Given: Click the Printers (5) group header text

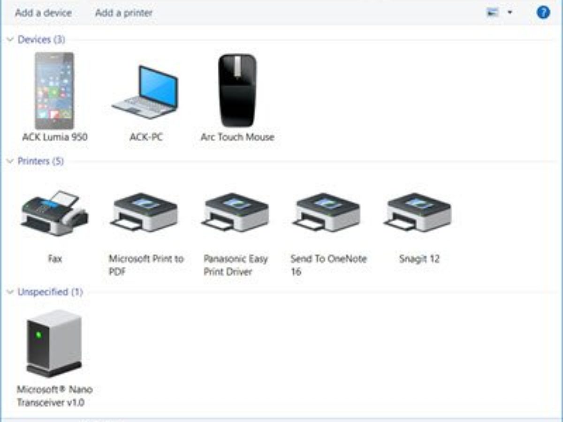Looking at the screenshot, I should coord(41,161).
